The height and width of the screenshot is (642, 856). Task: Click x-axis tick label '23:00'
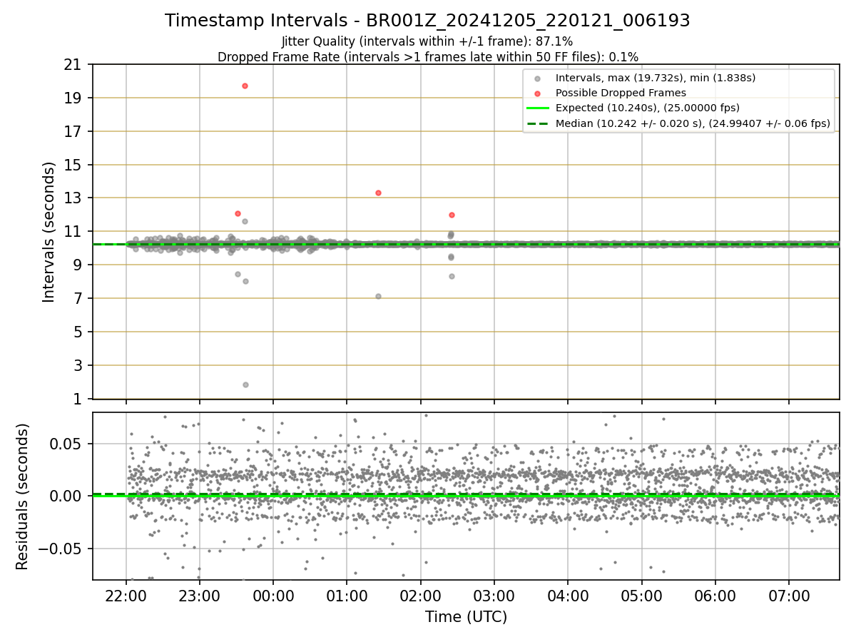[x=199, y=596]
